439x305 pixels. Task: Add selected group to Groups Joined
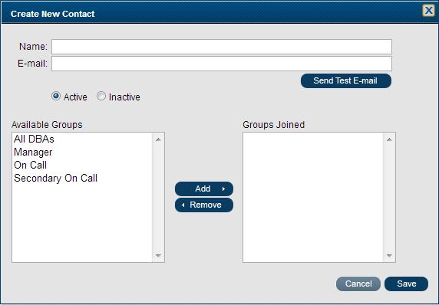coord(204,189)
